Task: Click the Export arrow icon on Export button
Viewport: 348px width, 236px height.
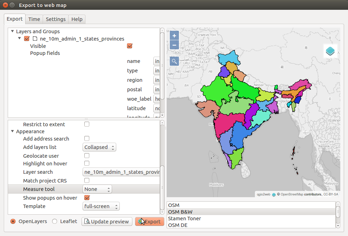Action: click(140, 221)
